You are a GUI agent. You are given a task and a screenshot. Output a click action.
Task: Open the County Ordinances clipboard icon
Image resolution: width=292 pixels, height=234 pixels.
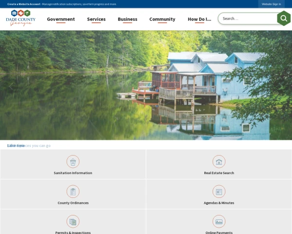[73, 192]
